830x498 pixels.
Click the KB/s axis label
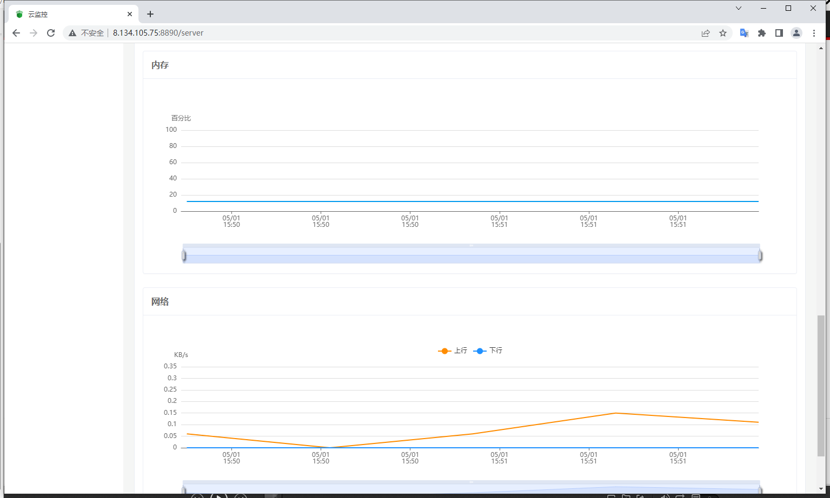click(x=181, y=355)
